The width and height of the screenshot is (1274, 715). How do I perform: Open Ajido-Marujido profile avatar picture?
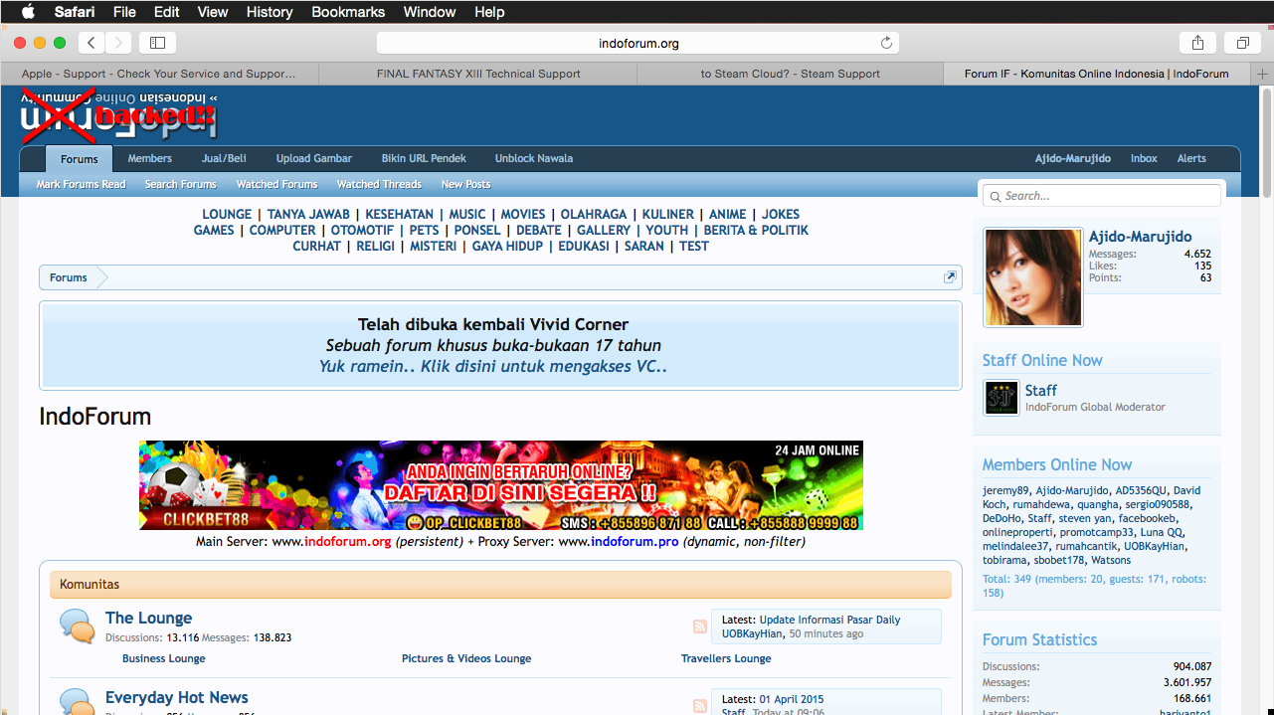click(1032, 277)
